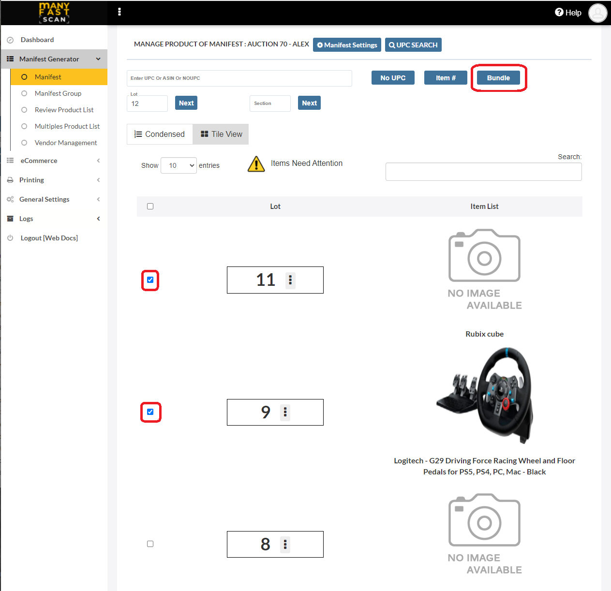Click the Dashboard gauge icon
611x591 pixels.
pos(10,40)
